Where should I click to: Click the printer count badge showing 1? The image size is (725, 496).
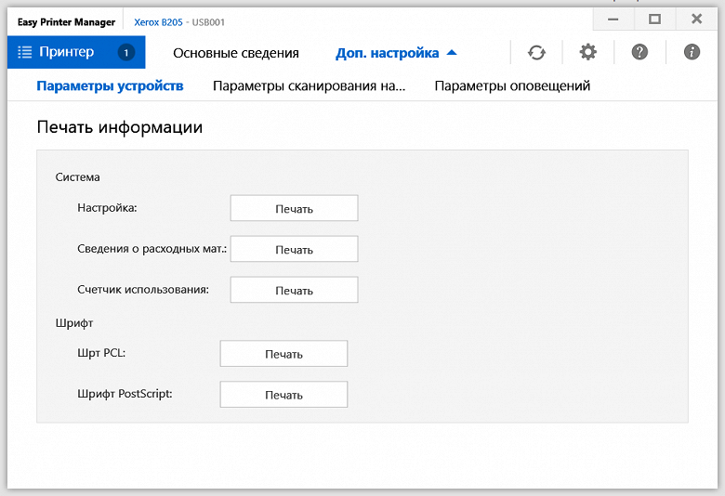pos(126,53)
